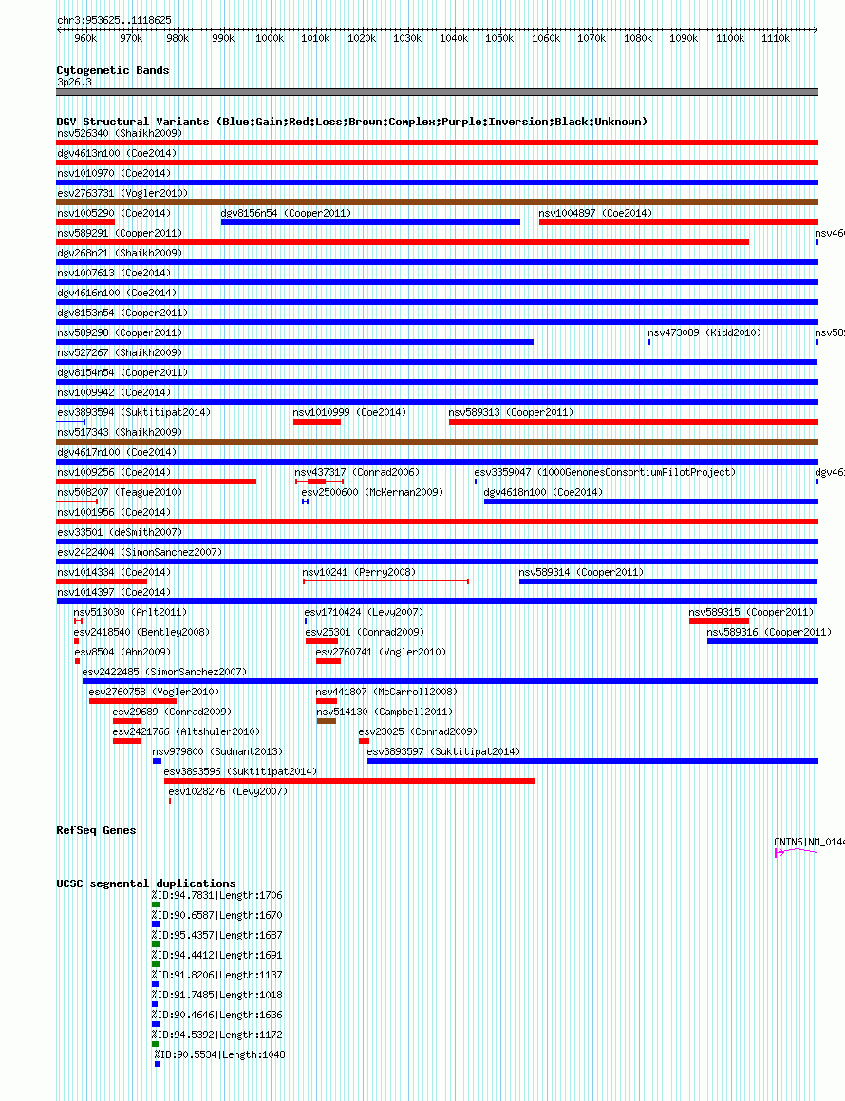Image resolution: width=845 pixels, height=1101 pixels.
Task: Click esv2422485 (SimonSanchez2007) label
Action: (x=164, y=672)
